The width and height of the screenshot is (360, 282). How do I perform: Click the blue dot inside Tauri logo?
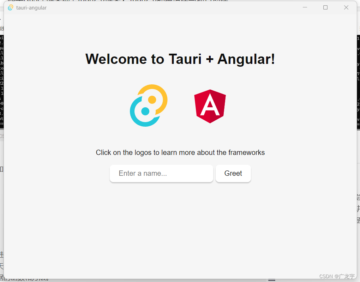pyautogui.click(x=145, y=112)
